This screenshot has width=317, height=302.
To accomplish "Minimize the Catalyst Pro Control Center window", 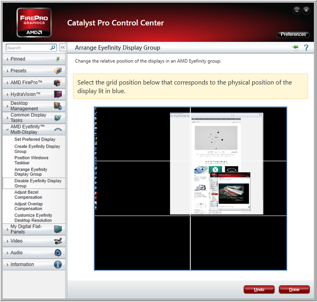I will tap(297, 10).
